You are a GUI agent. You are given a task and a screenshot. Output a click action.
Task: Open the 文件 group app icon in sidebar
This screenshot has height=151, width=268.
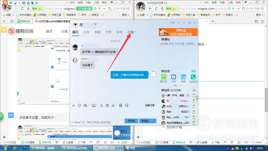coord(174,79)
